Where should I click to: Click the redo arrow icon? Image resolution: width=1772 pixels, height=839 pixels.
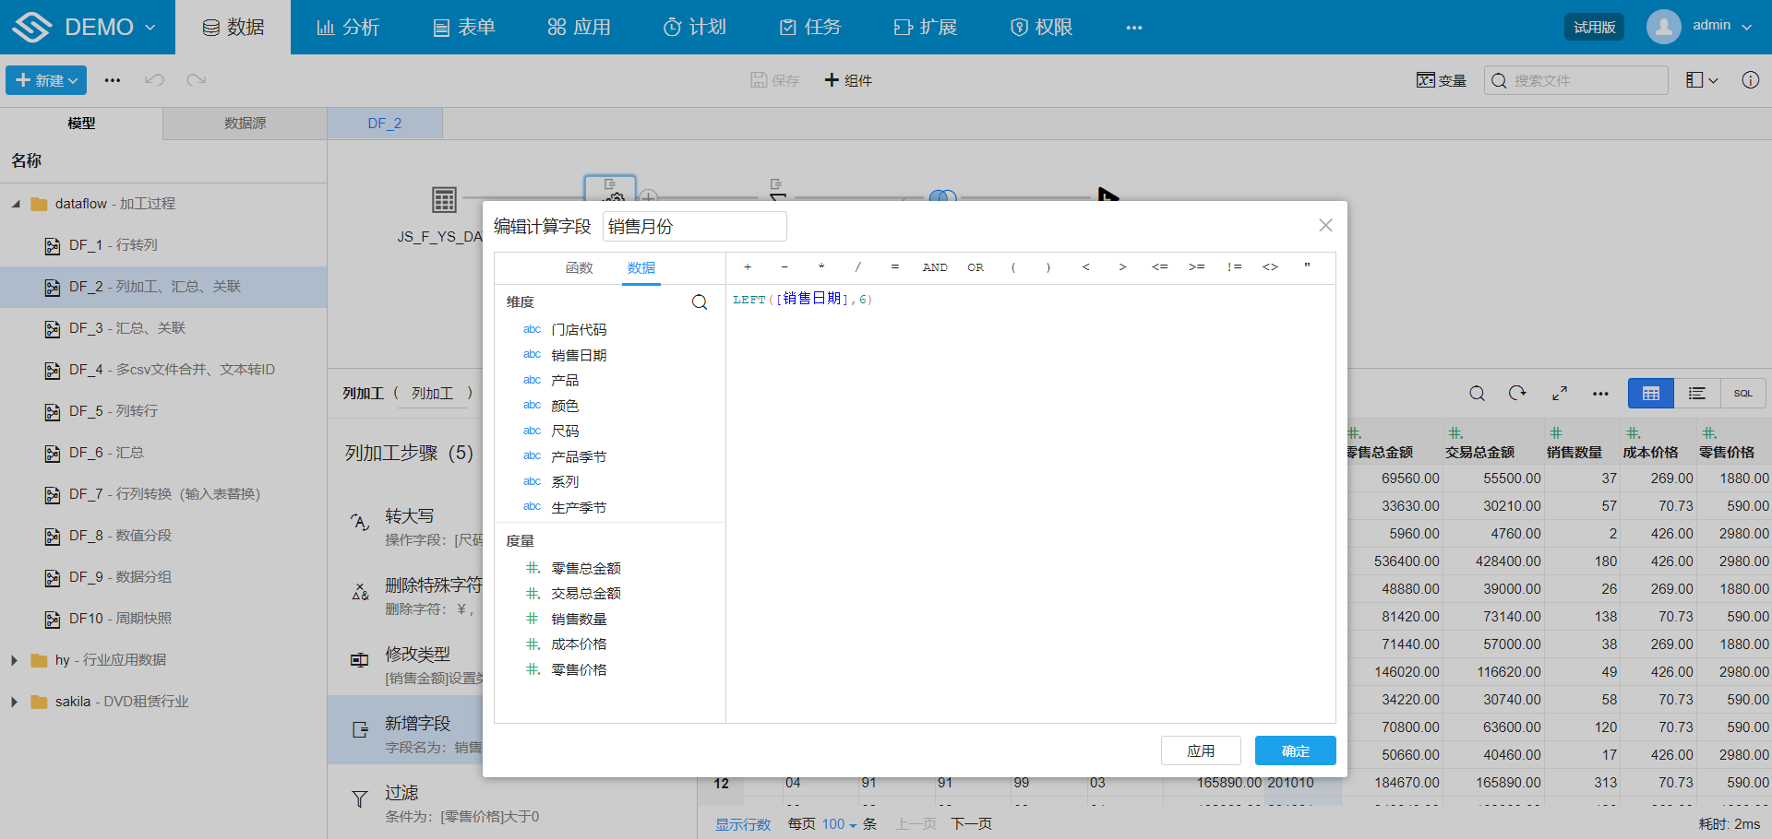196,80
